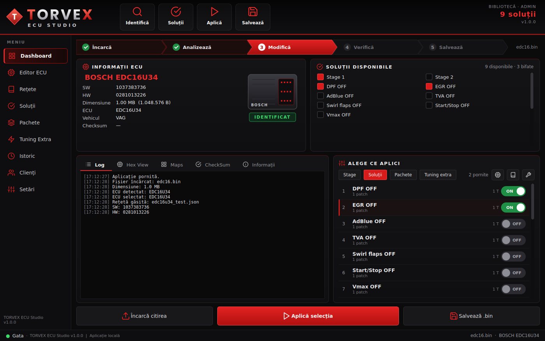Click the BOSCH EDC16U34 status bar text
This screenshot has height=341, width=545.
coord(519,336)
